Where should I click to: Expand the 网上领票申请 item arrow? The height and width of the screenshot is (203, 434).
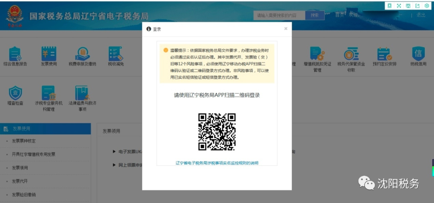(114, 165)
